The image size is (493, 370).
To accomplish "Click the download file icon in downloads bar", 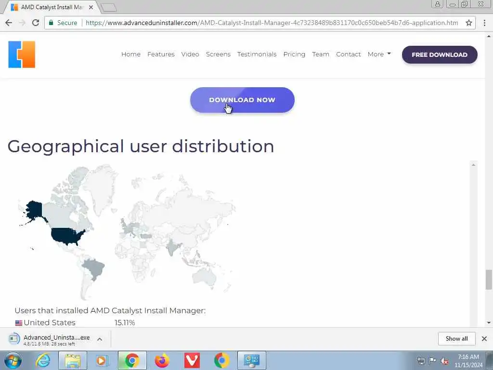I will [14, 339].
